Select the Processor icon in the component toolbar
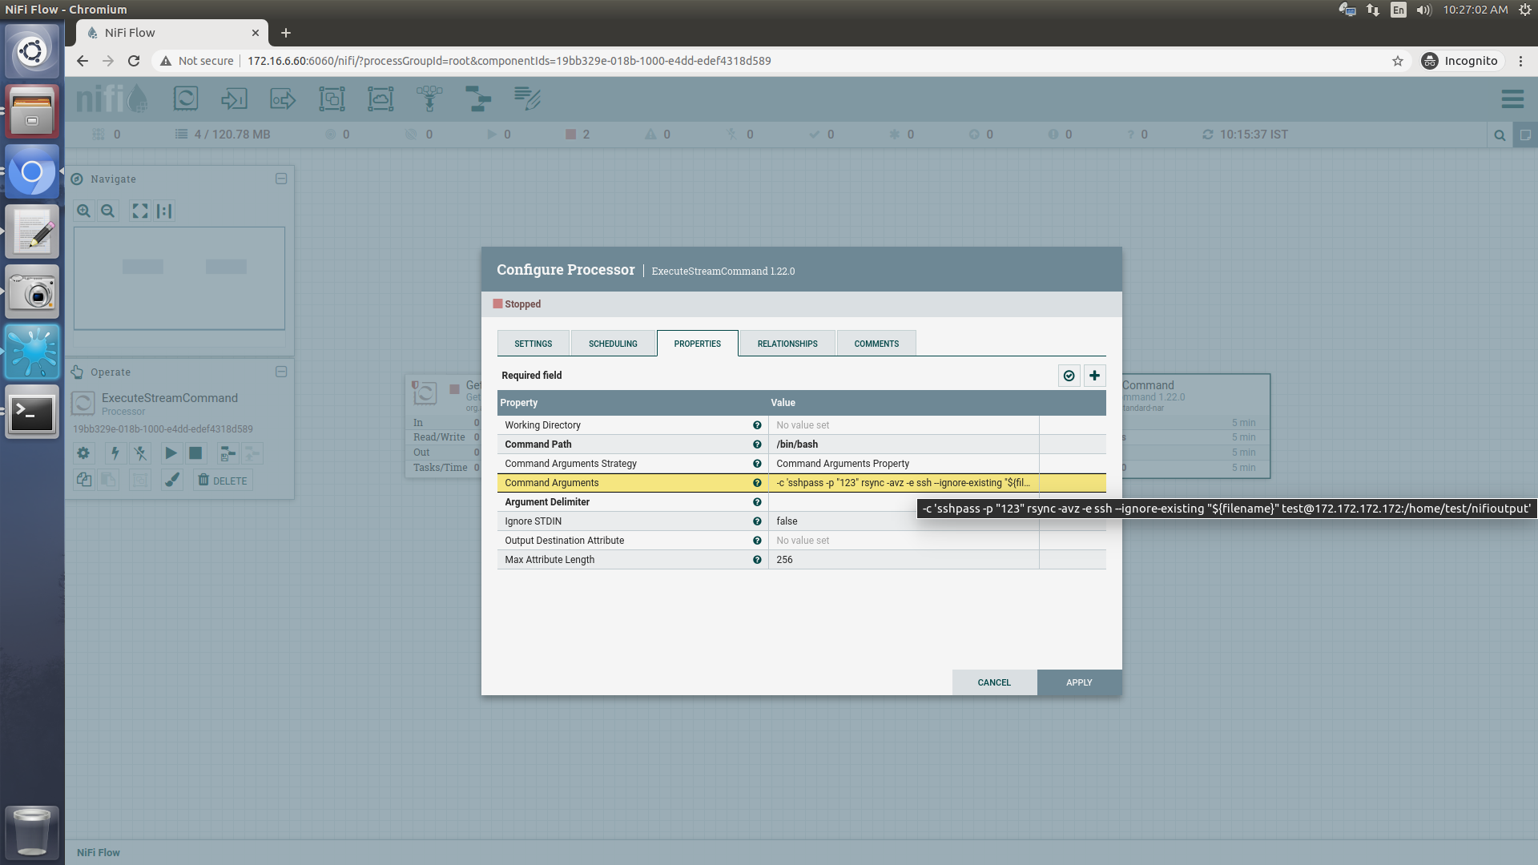The image size is (1538, 865). pos(186,99)
